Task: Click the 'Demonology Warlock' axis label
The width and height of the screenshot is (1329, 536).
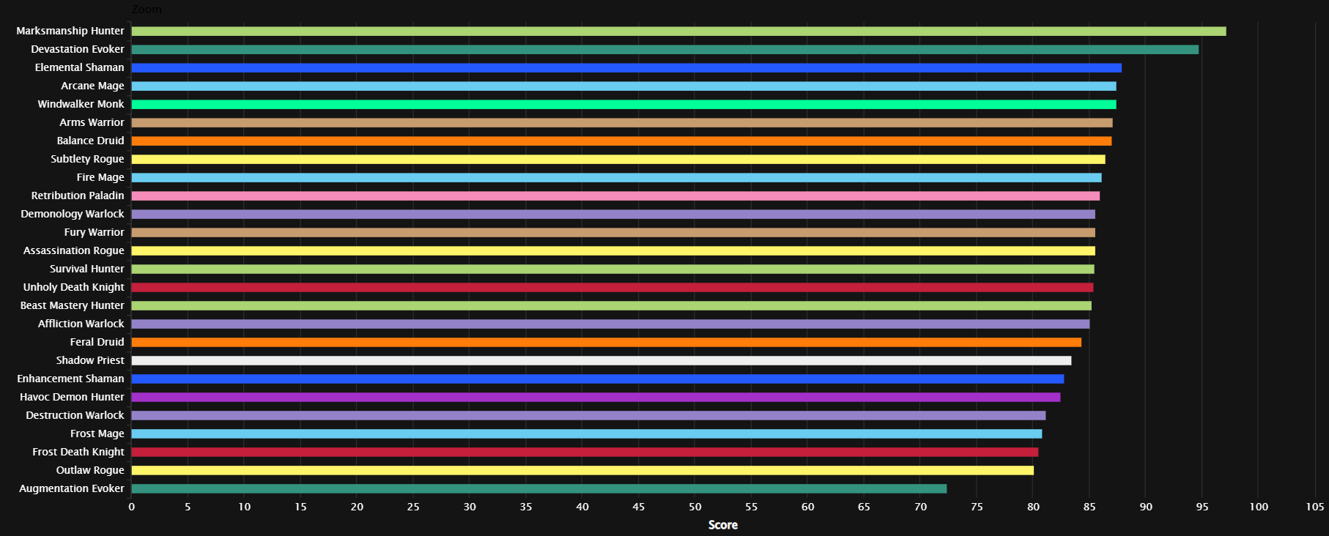Action: click(x=73, y=214)
